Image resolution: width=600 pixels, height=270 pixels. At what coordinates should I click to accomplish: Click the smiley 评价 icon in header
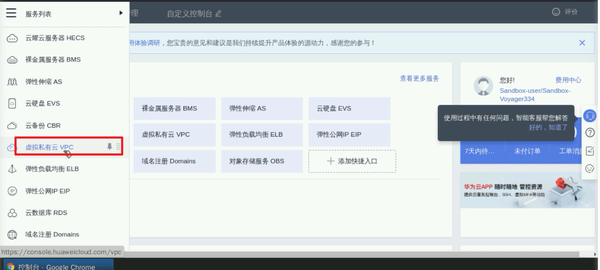tap(556, 12)
